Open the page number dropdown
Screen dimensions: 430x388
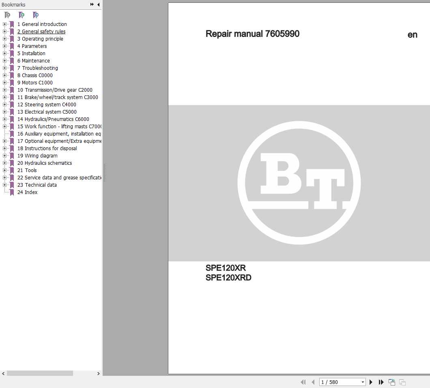pos(362,382)
